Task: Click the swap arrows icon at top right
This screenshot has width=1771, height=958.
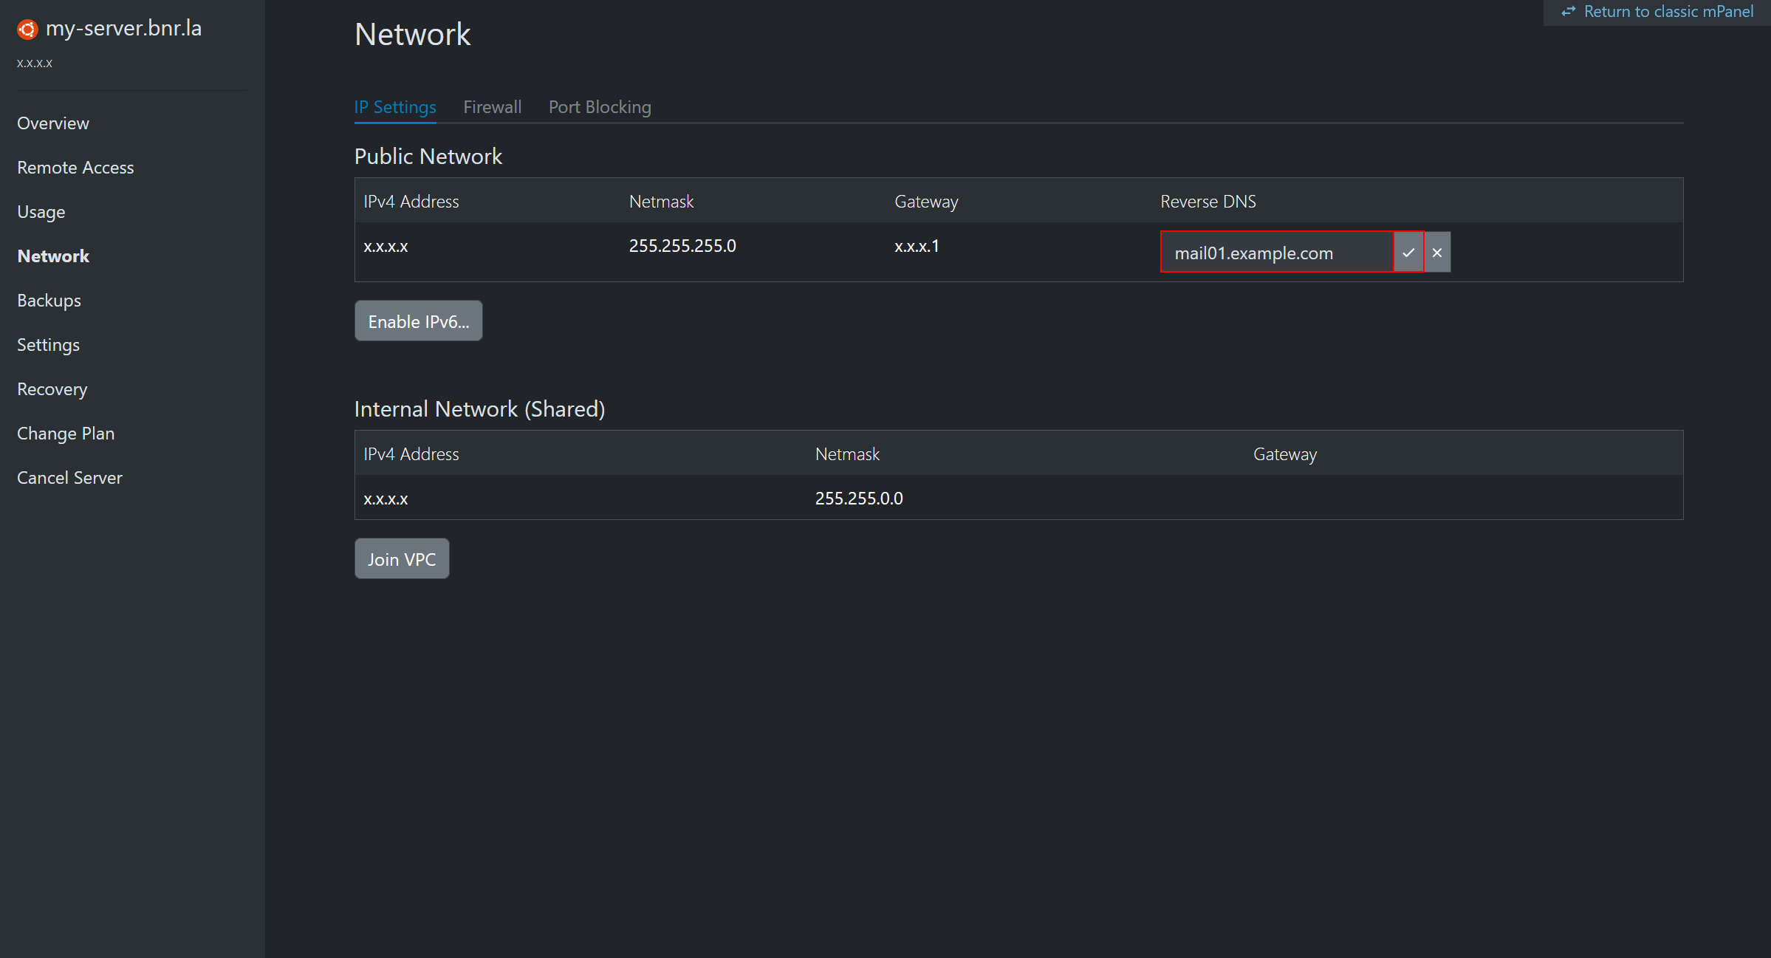Action: 1568,12
